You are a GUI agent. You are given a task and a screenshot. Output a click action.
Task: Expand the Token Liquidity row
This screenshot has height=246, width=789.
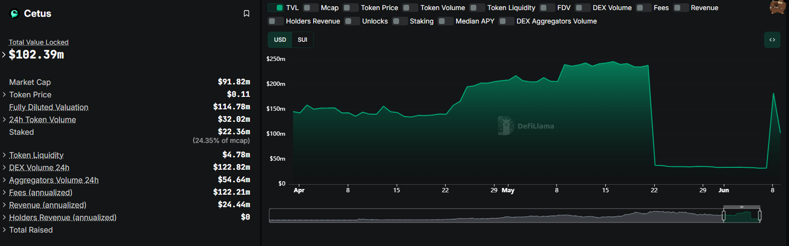click(4, 155)
